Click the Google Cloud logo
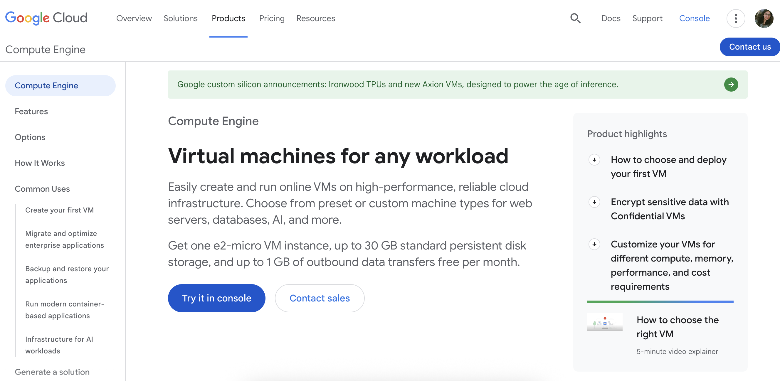780x381 pixels. tap(46, 18)
